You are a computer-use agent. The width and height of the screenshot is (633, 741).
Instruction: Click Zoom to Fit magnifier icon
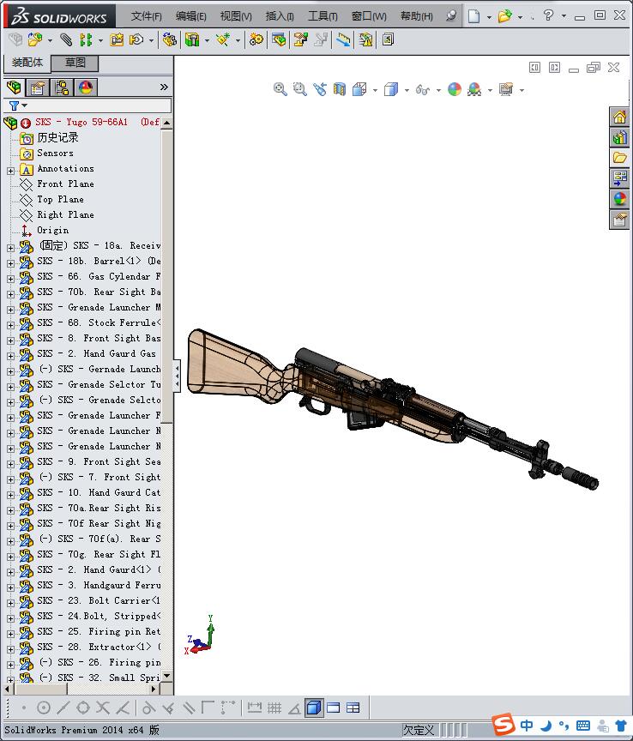tap(280, 89)
